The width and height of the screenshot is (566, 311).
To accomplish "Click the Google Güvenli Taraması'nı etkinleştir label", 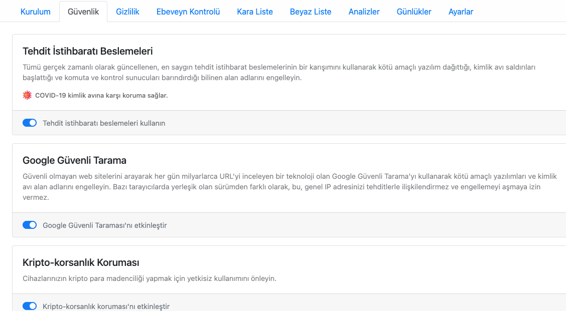I will click(x=105, y=225).
